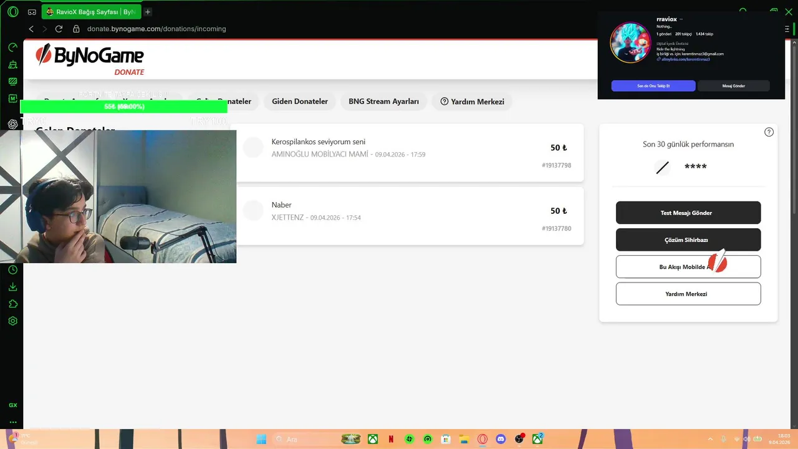Select the RavioX Bağış Sayfası tab

coord(92,12)
